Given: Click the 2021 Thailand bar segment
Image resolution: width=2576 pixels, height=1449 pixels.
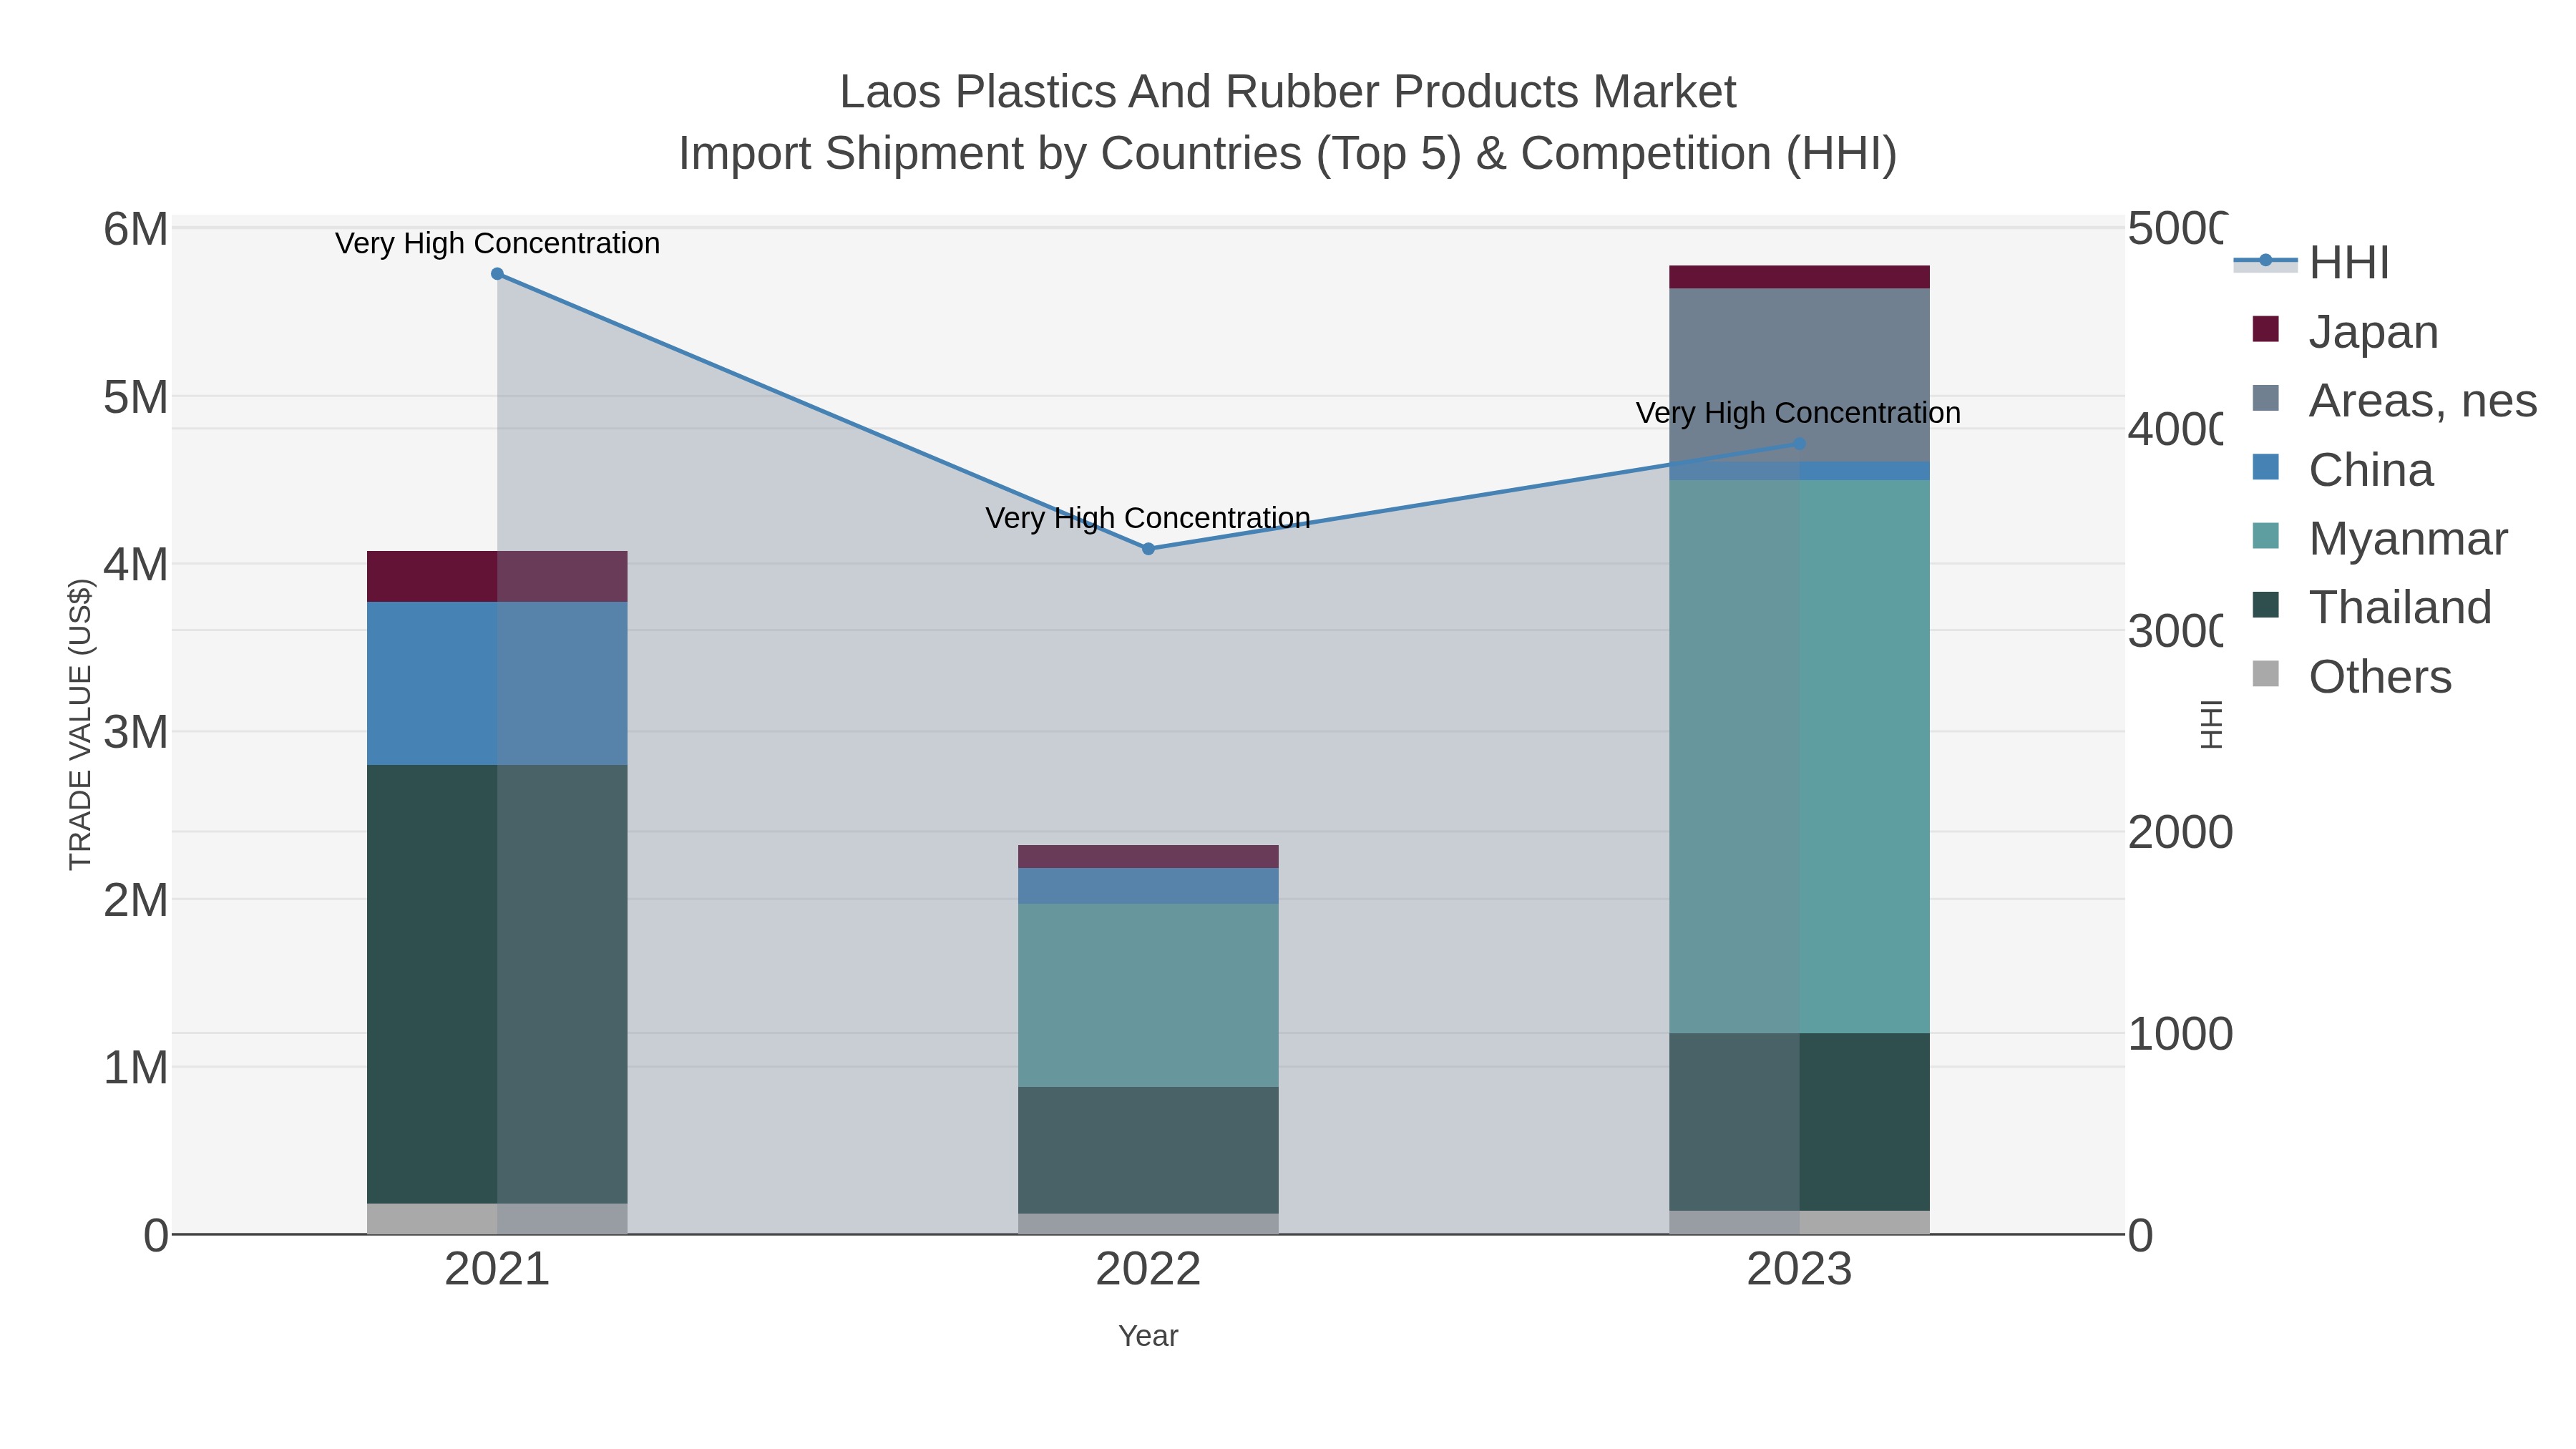Looking at the screenshot, I should coord(497,984).
